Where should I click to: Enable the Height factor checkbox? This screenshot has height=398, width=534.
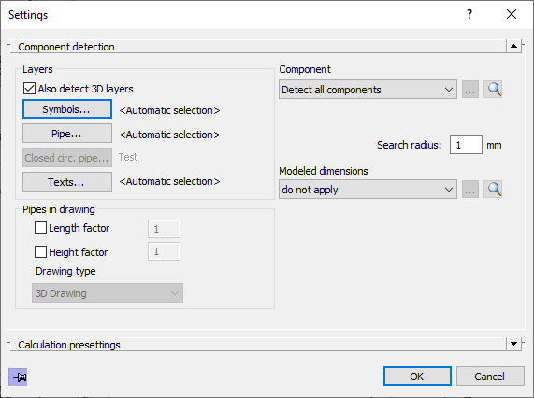(x=40, y=252)
